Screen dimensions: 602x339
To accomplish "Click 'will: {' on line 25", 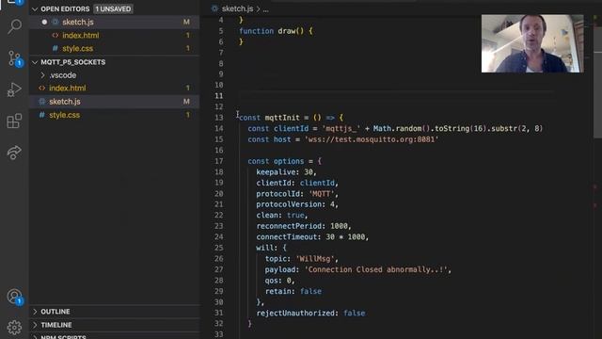I will pyautogui.click(x=272, y=248).
